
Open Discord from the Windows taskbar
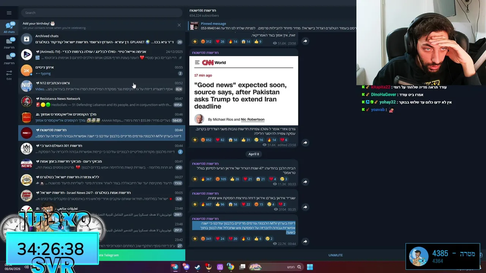pos(186,267)
